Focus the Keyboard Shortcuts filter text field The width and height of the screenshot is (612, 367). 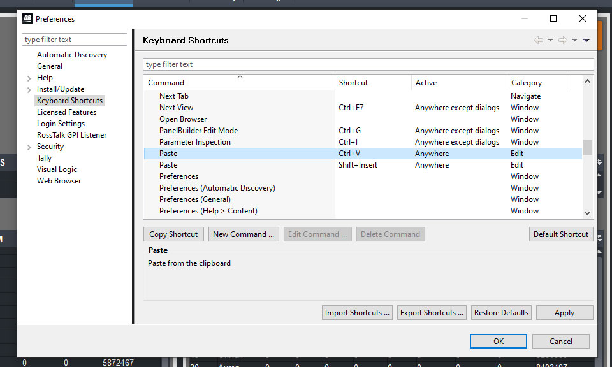(x=368, y=64)
